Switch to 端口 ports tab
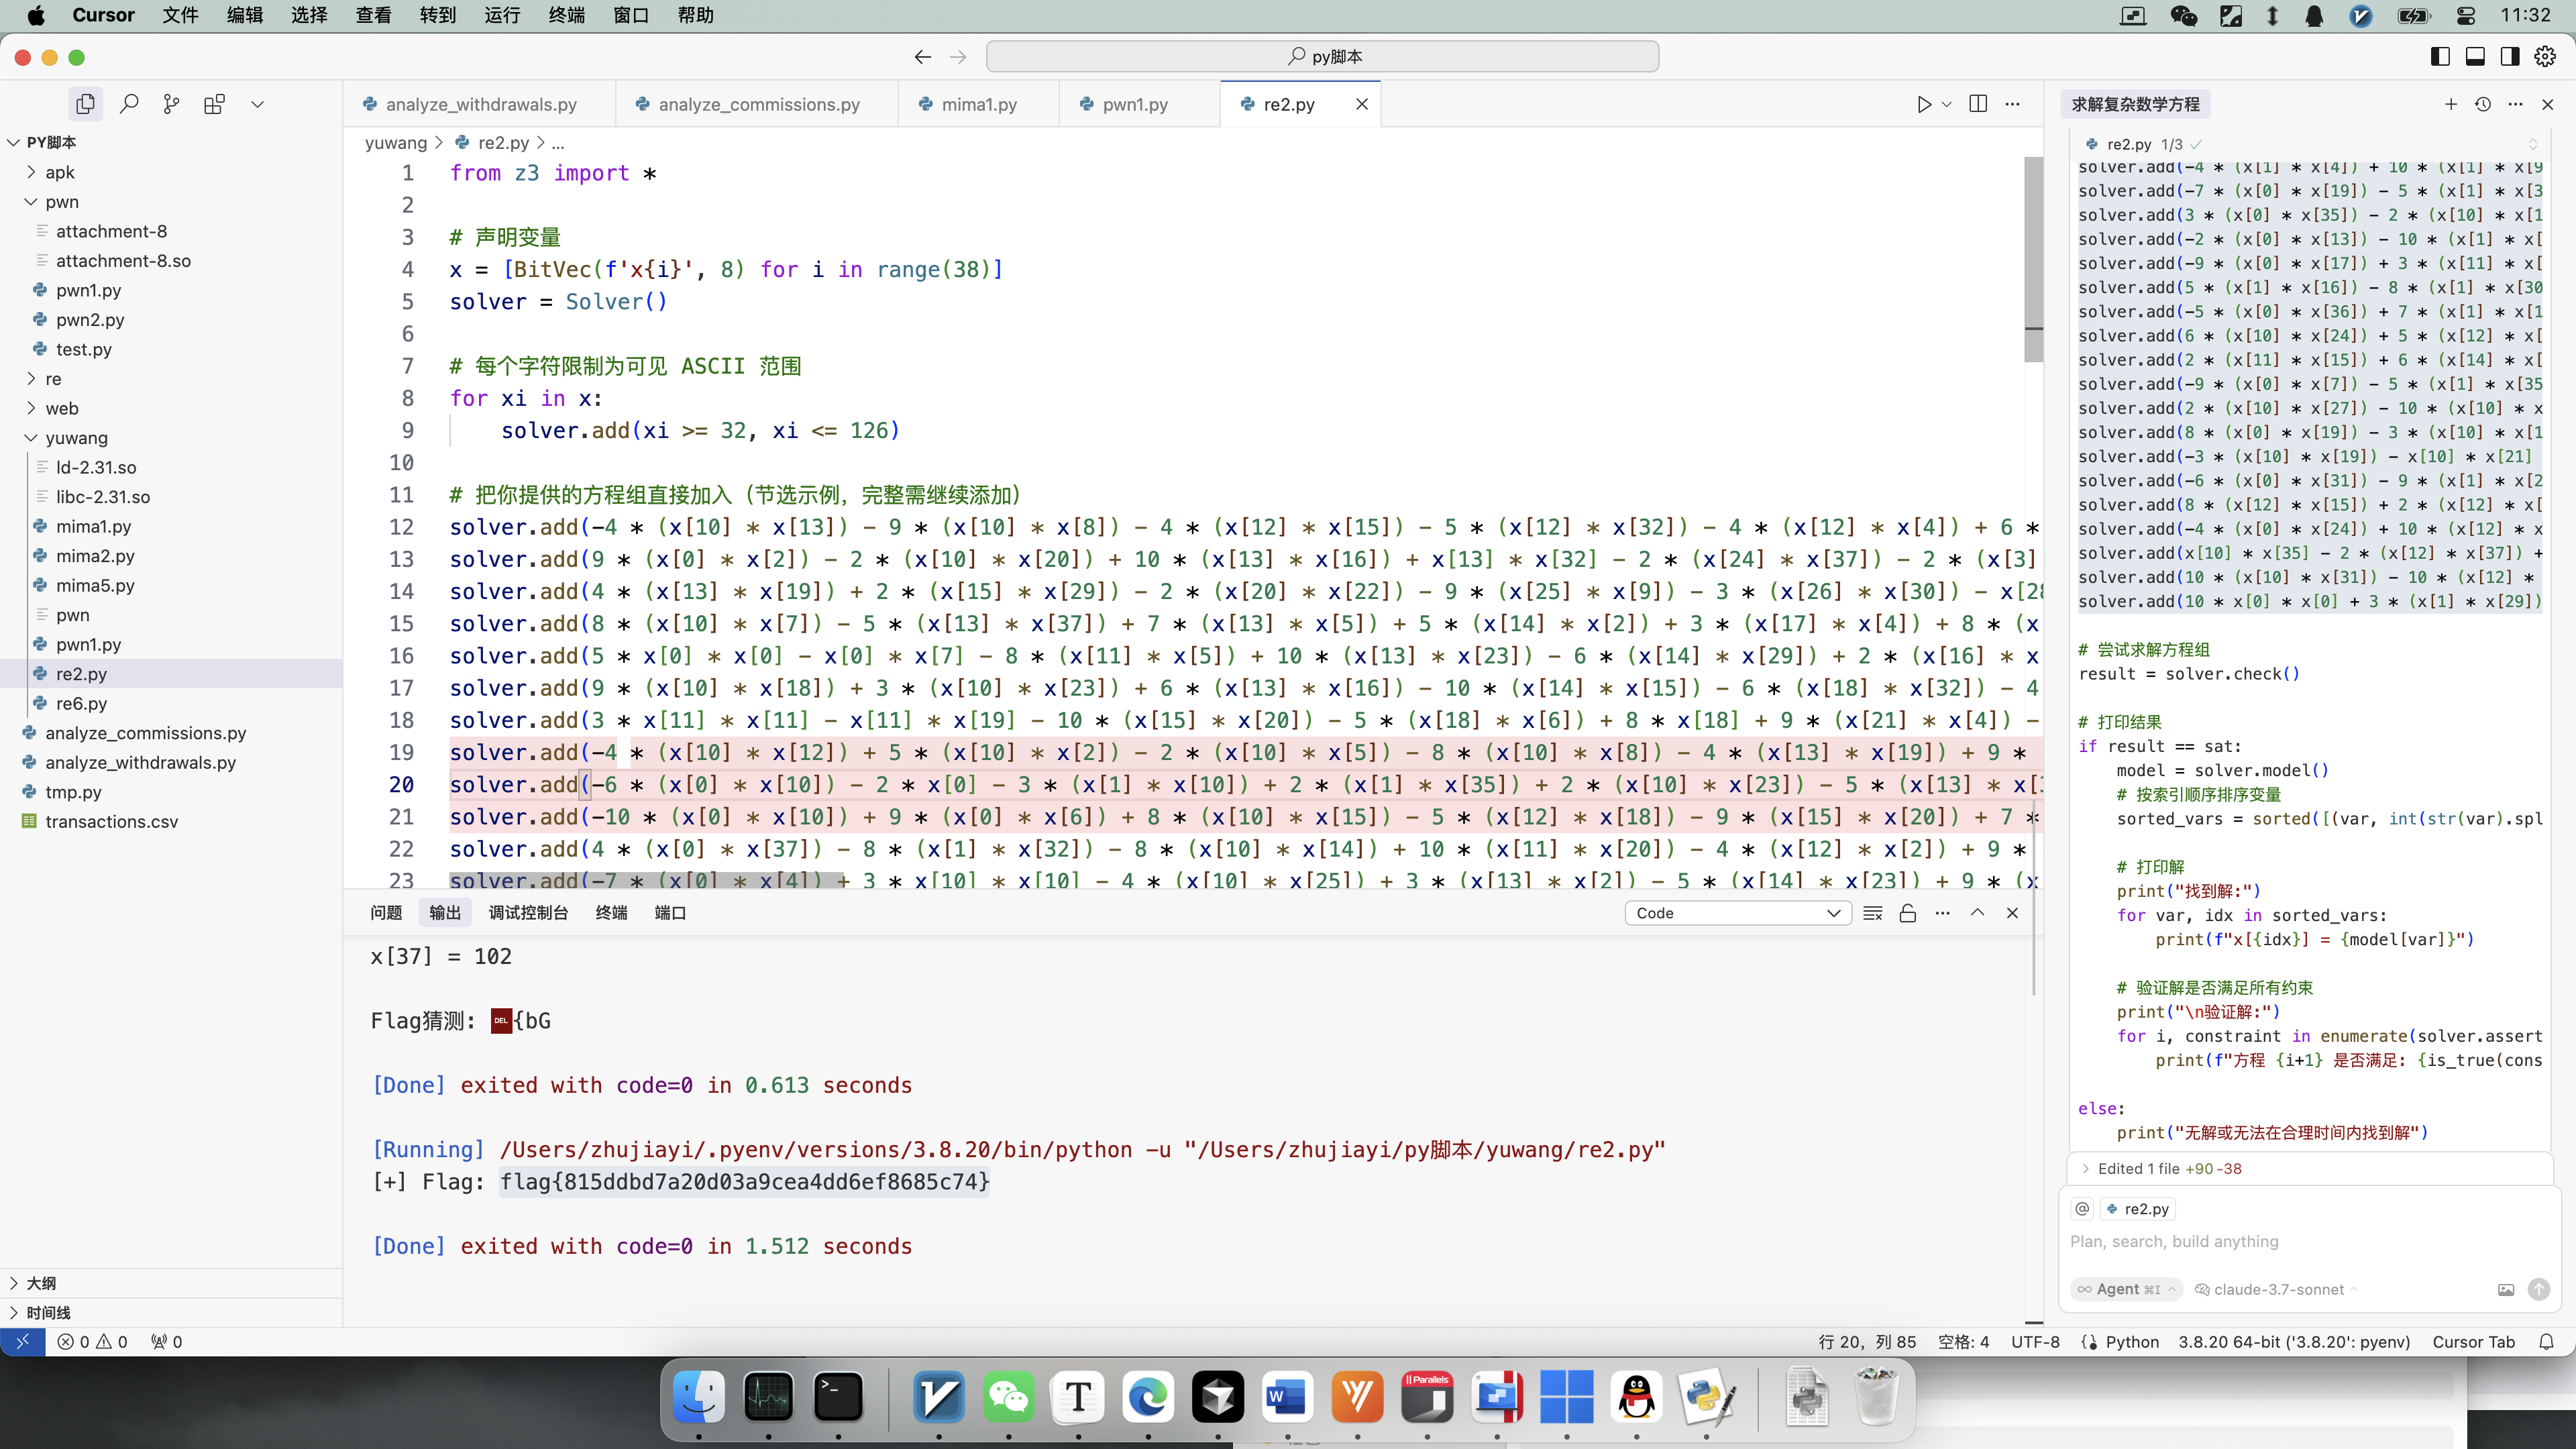 tap(670, 913)
